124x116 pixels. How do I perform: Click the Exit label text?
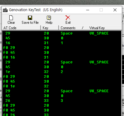68,23
